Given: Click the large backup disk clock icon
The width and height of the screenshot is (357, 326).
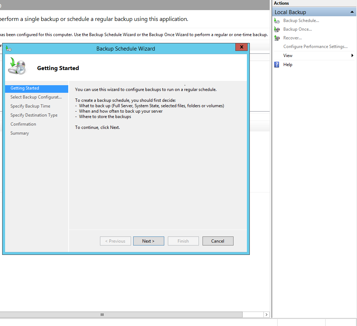Looking at the screenshot, I should 17,66.
